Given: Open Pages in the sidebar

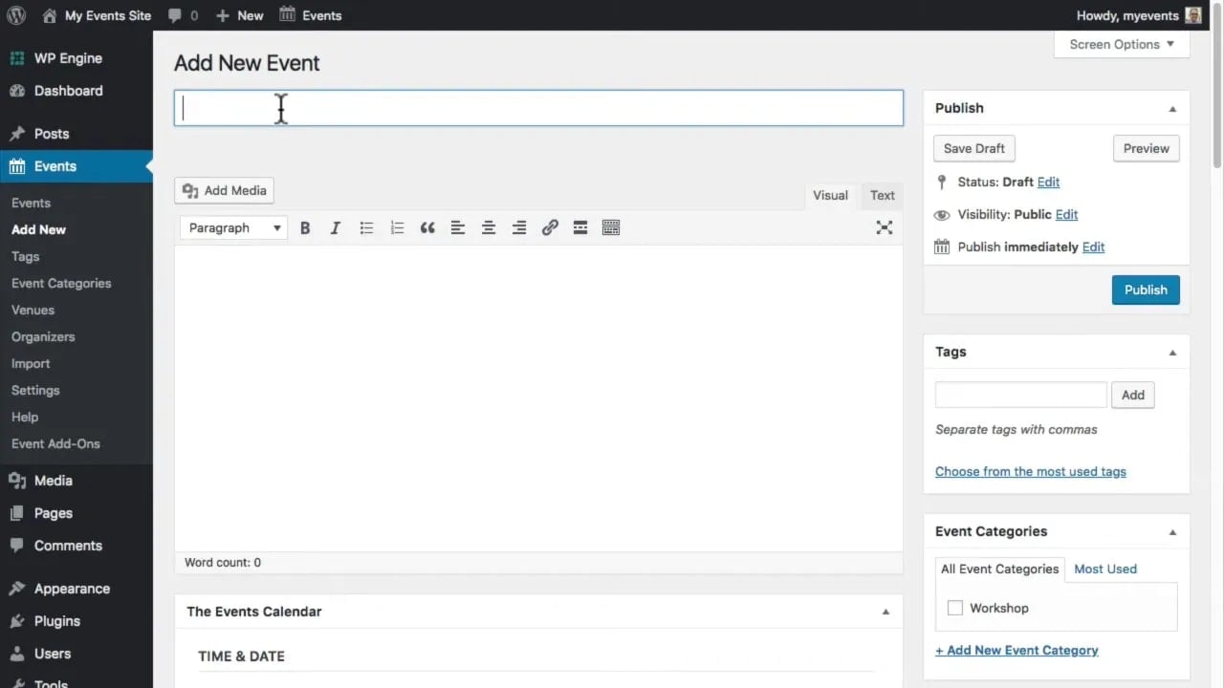Looking at the screenshot, I should [x=53, y=513].
